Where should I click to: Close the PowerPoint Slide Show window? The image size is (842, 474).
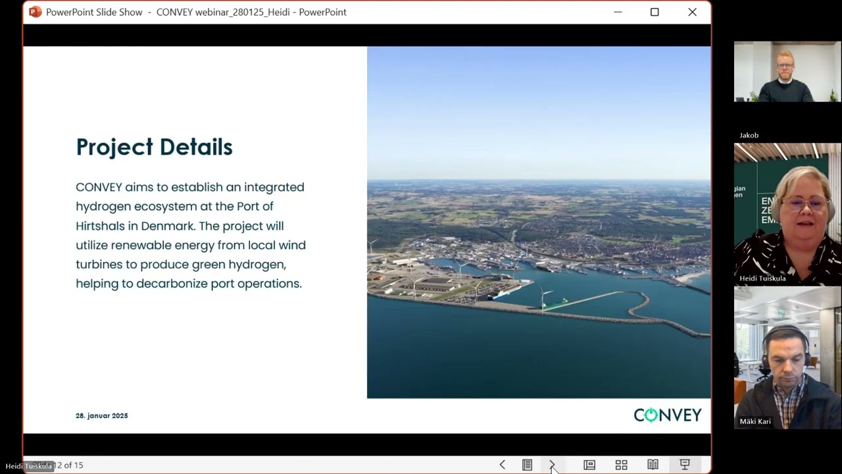(692, 12)
